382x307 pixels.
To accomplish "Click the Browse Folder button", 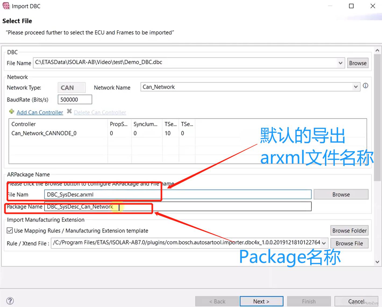I will [349, 231].
